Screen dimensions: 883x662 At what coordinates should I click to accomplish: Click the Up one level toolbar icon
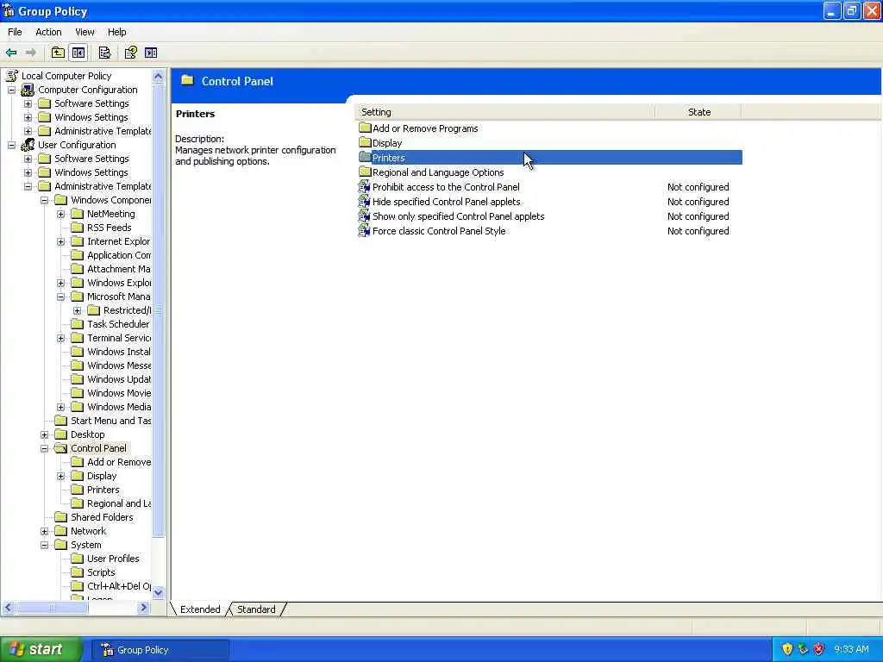58,53
